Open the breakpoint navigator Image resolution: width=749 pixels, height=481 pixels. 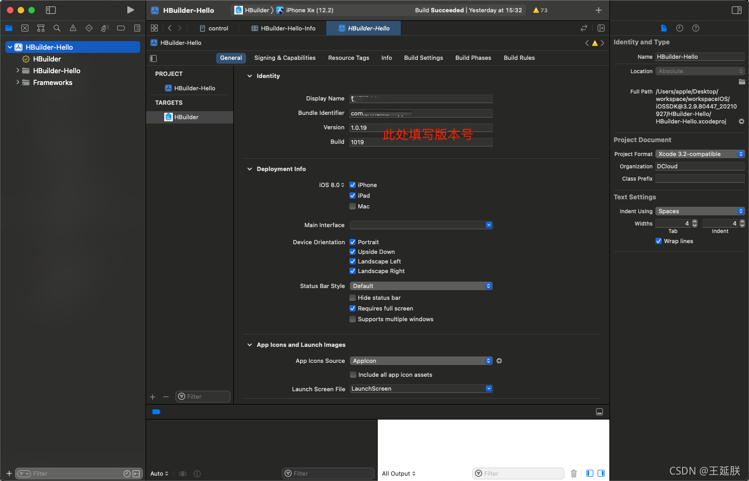[x=121, y=28]
